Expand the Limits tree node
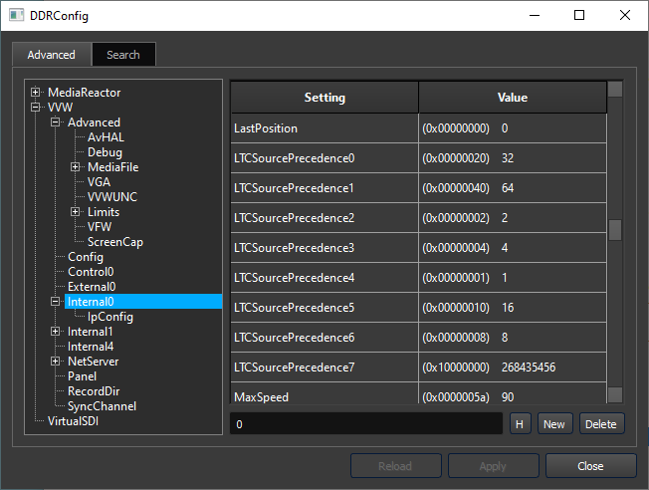This screenshot has height=490, width=649. pos(75,212)
